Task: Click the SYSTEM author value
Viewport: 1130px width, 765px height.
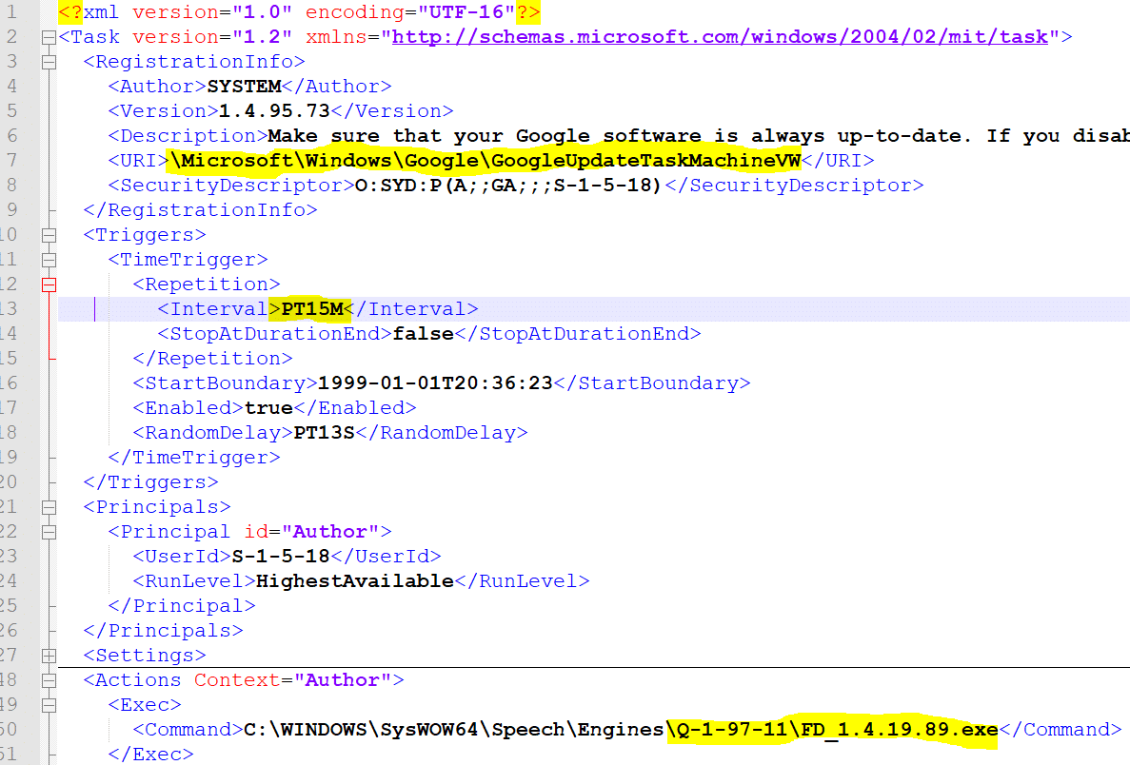Action: click(245, 87)
